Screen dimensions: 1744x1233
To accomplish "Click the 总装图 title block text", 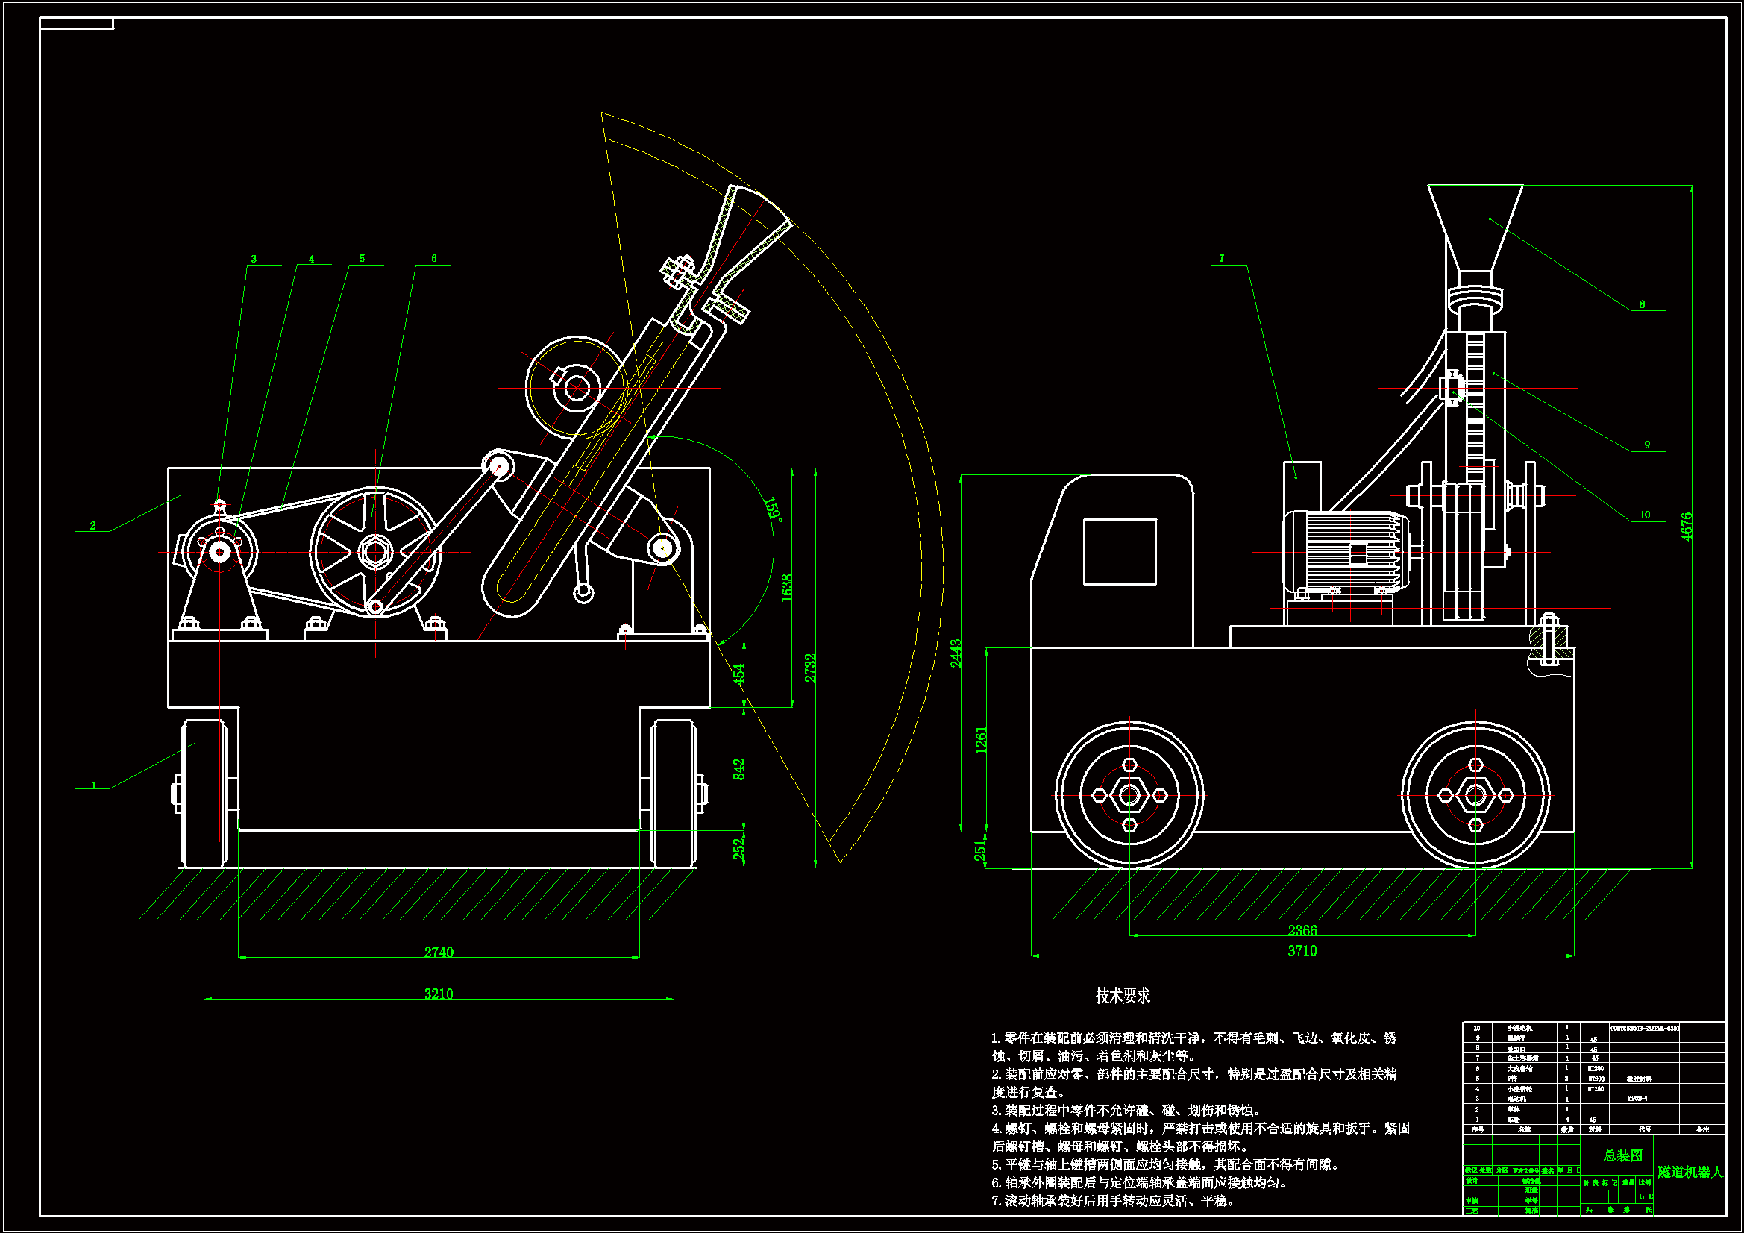I will point(1622,1155).
